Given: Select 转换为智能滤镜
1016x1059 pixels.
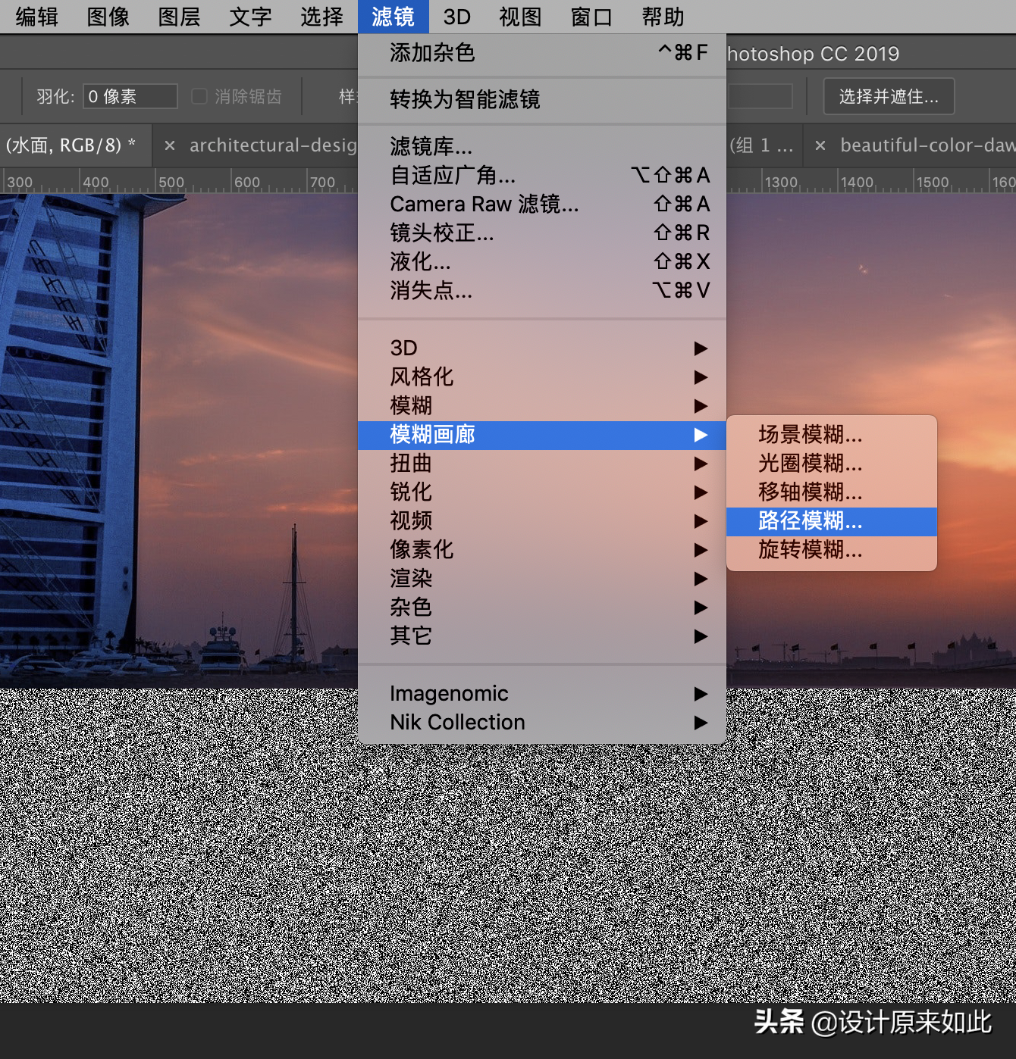Looking at the screenshot, I should [x=542, y=99].
